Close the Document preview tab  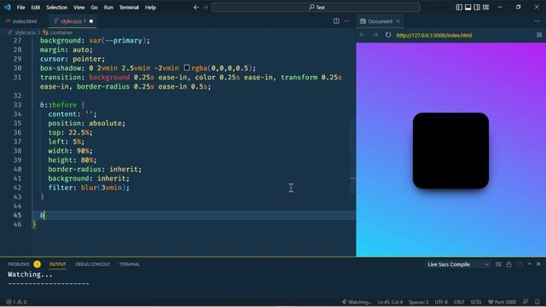(398, 21)
